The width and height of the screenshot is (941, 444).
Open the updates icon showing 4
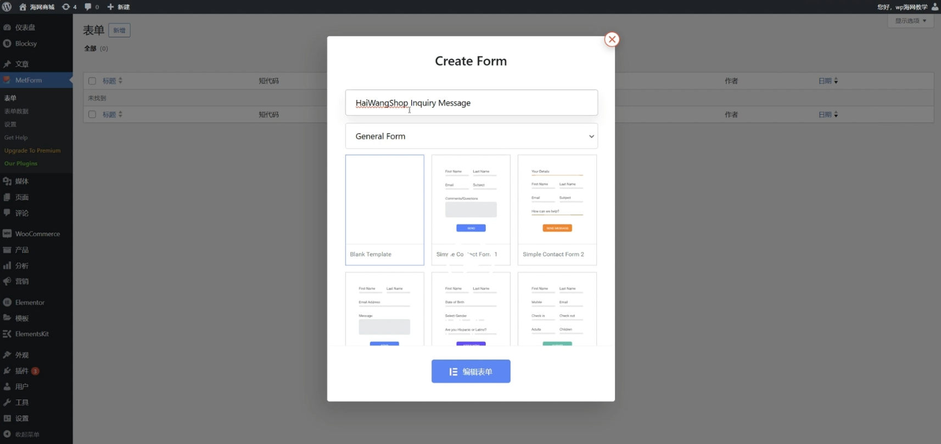click(69, 7)
